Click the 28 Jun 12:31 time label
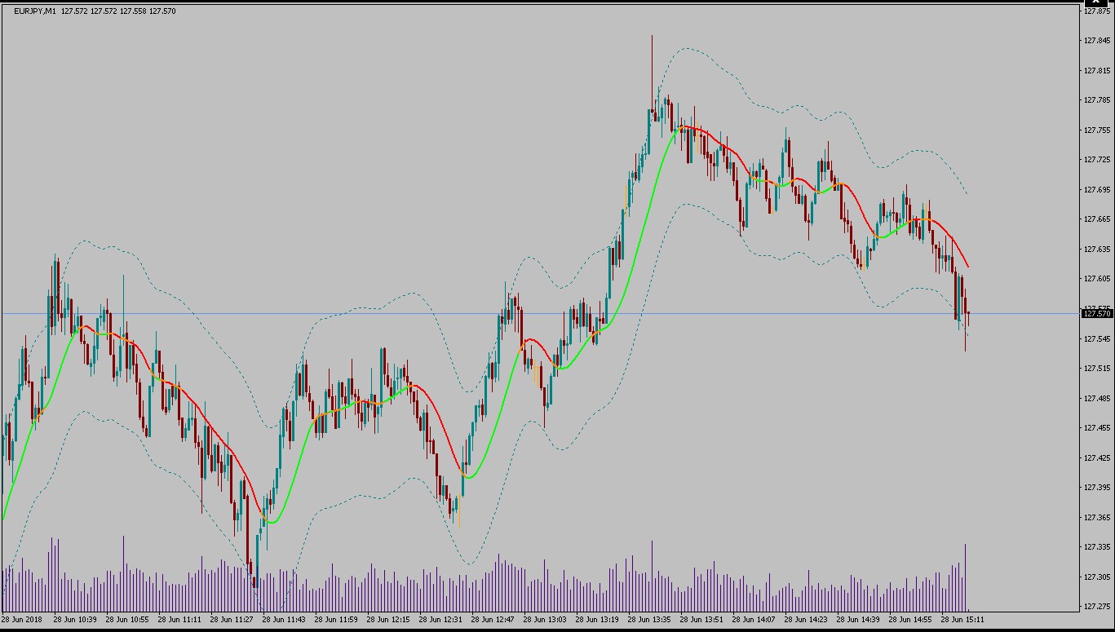The image size is (1115, 632). (440, 620)
